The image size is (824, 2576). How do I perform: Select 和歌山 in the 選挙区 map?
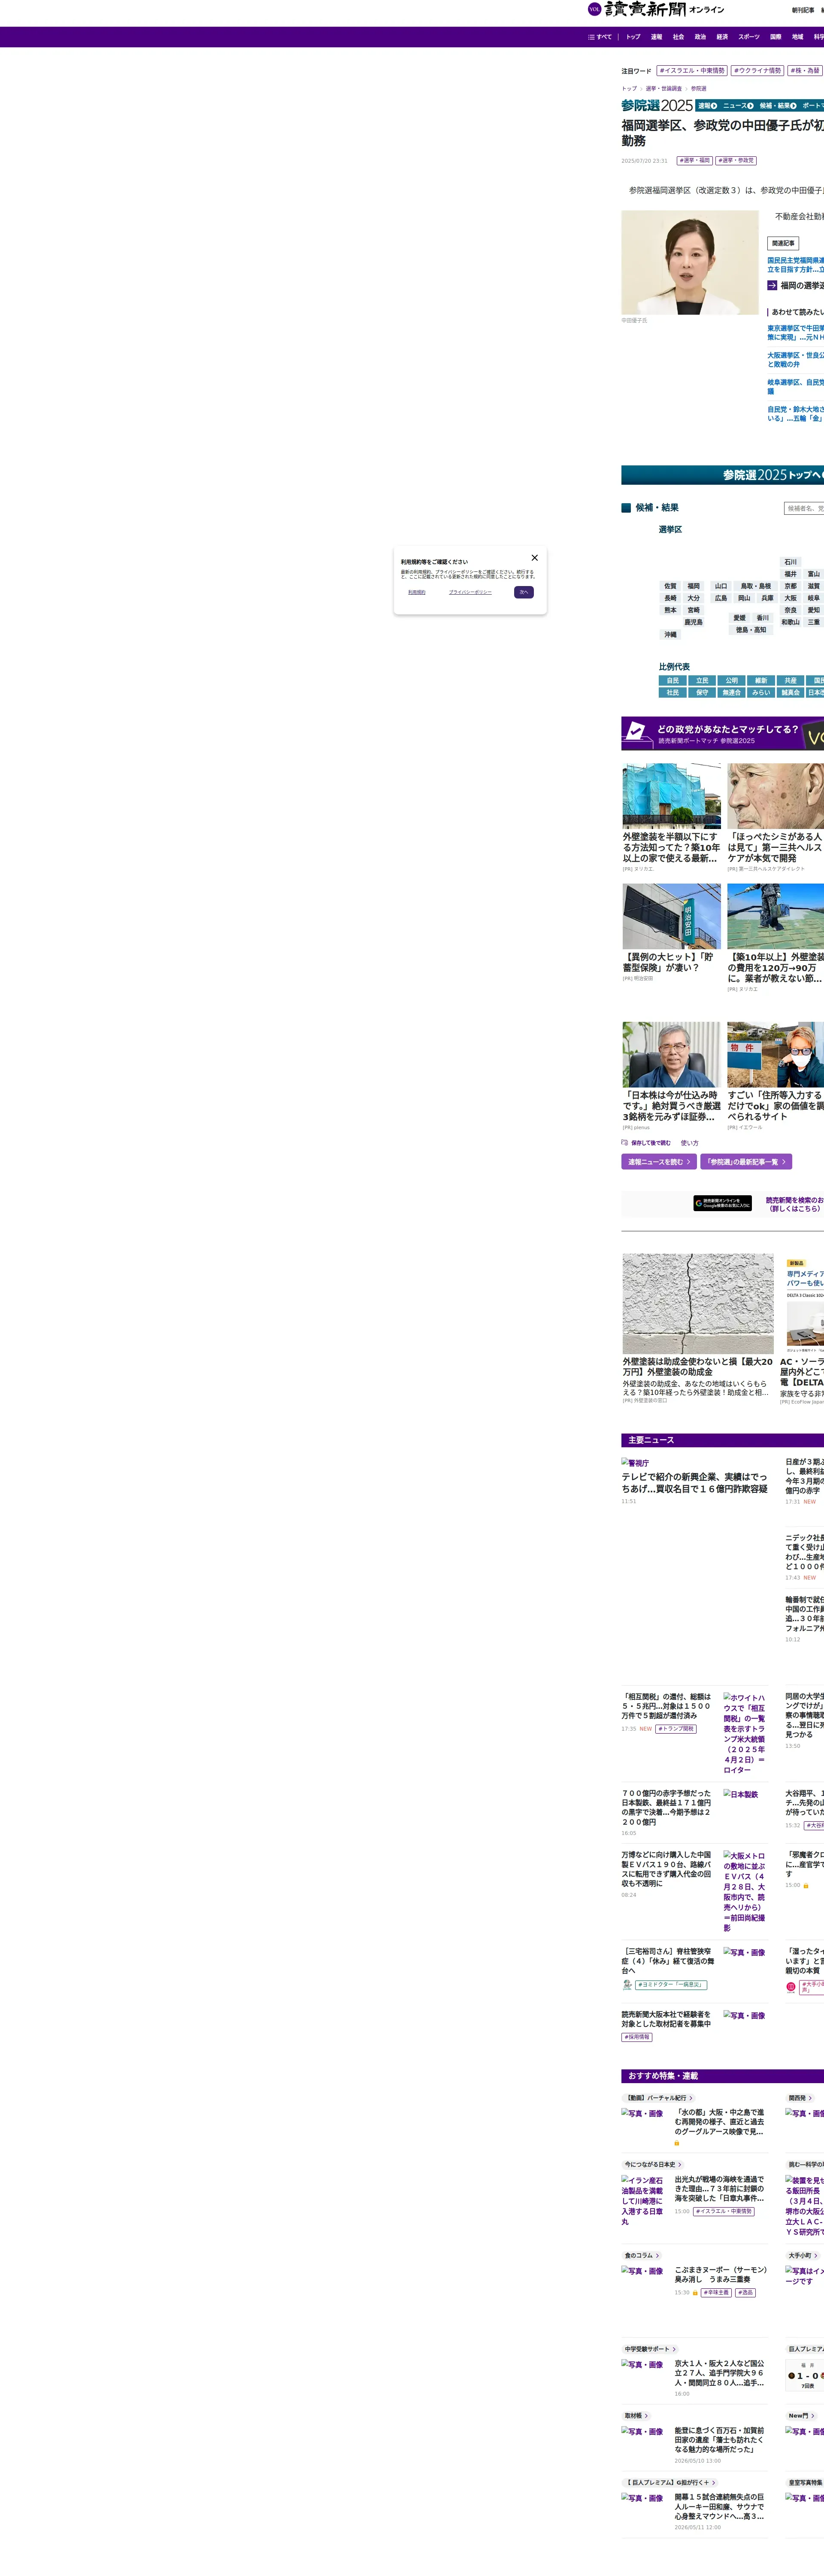click(790, 622)
